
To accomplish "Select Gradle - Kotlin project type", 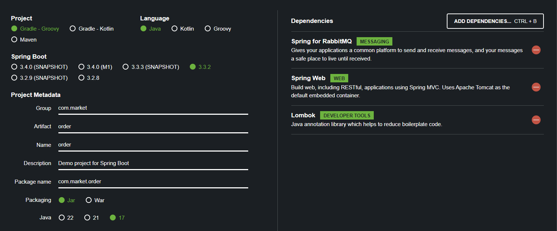I will 92,28.
